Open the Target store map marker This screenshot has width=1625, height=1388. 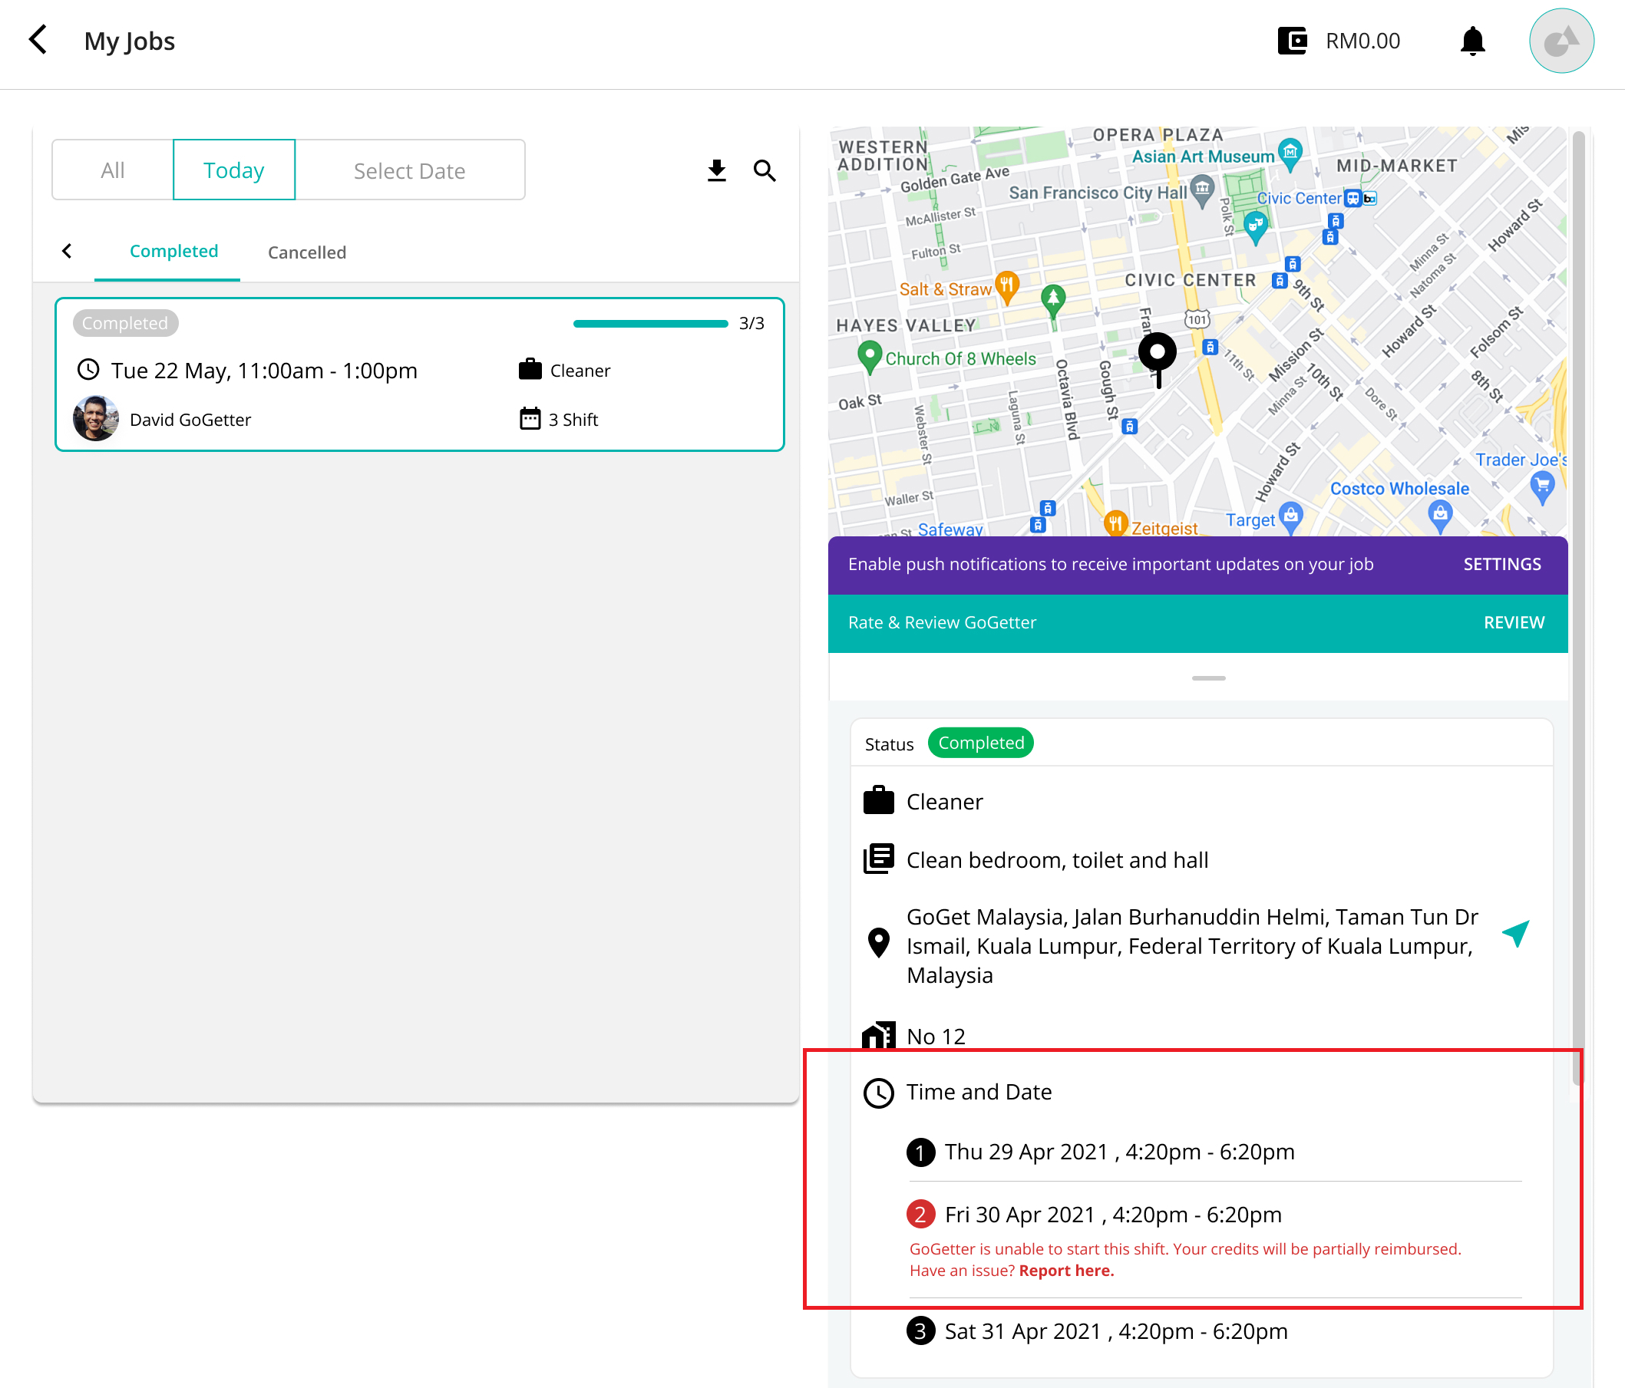pos(1291,517)
